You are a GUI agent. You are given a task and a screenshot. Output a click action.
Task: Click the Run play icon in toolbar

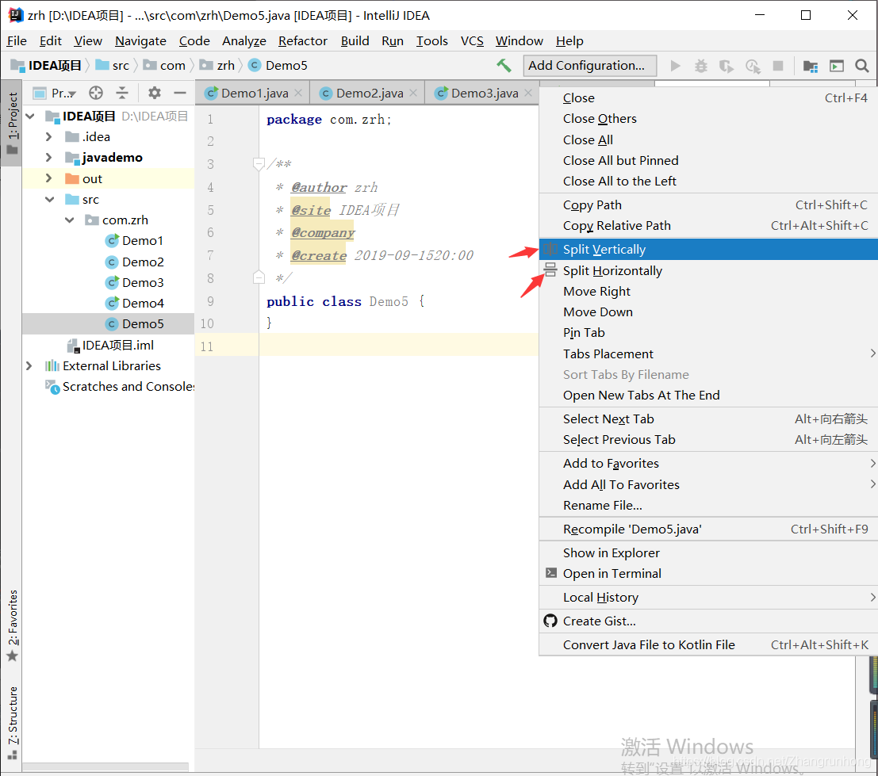(x=675, y=66)
